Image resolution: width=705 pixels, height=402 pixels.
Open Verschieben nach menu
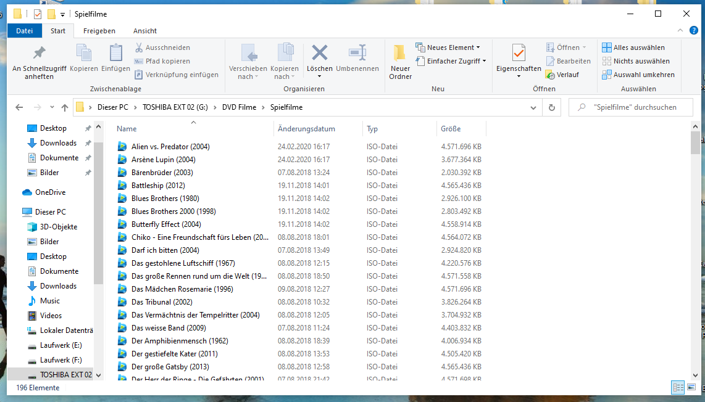point(248,62)
